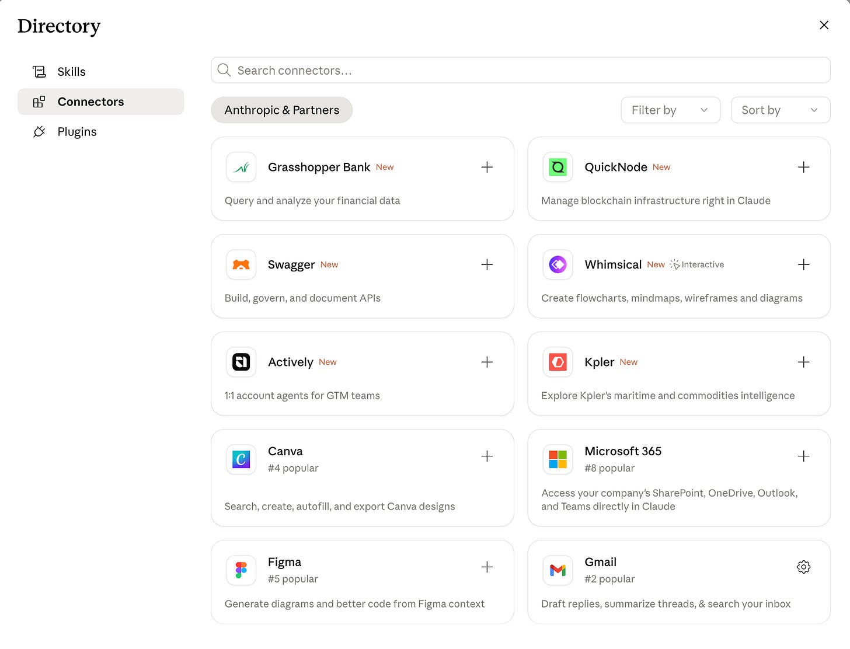Add the Kpler connector with plus
Image resolution: width=850 pixels, height=649 pixels.
(x=803, y=362)
